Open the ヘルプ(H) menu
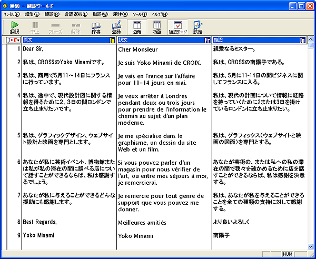The image size is (316, 259). [x=160, y=14]
